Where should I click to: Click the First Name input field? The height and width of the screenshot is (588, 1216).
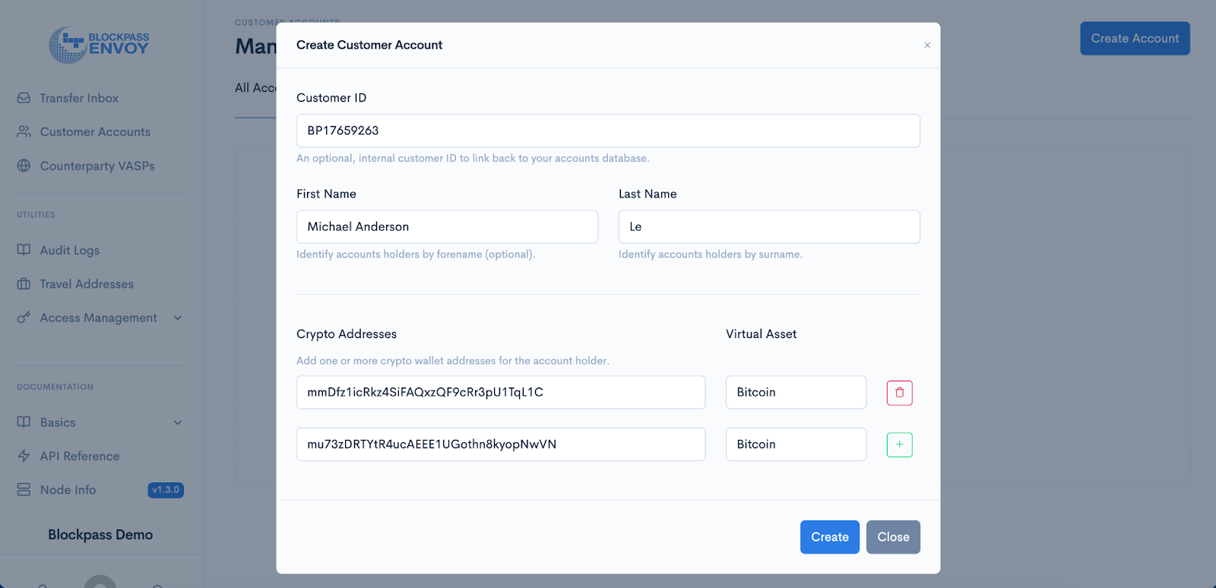point(447,227)
